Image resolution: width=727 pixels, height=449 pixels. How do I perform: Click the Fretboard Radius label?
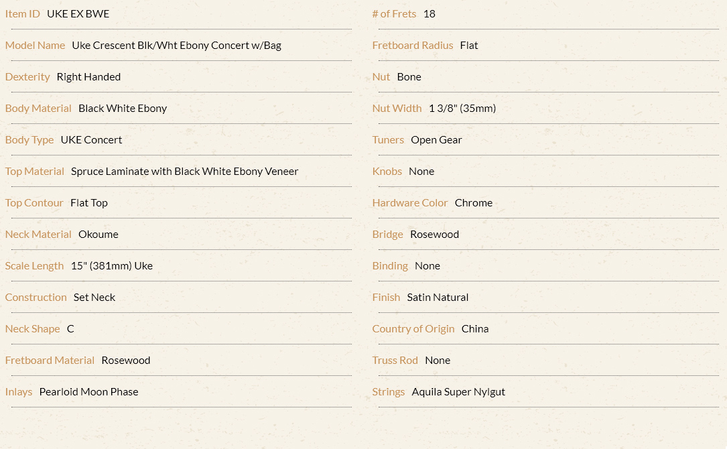coord(413,46)
